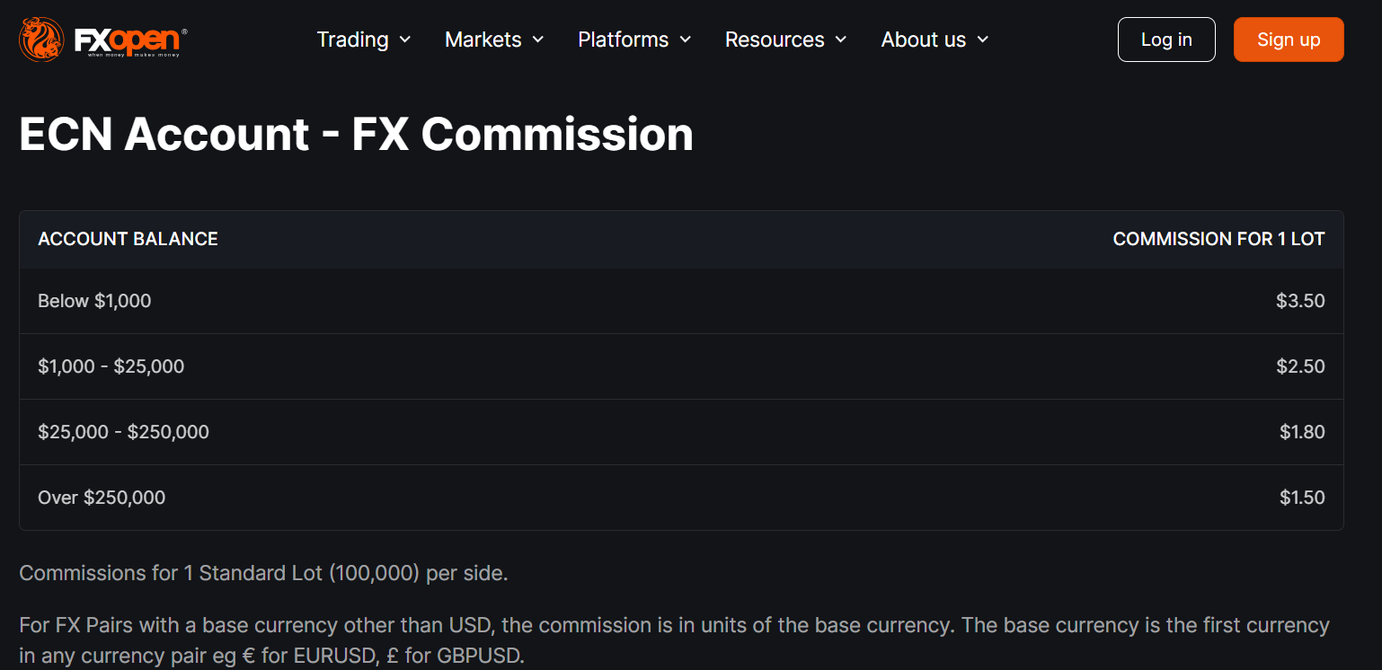Open the About us menu
Screen dimensions: 1382x670
click(923, 40)
